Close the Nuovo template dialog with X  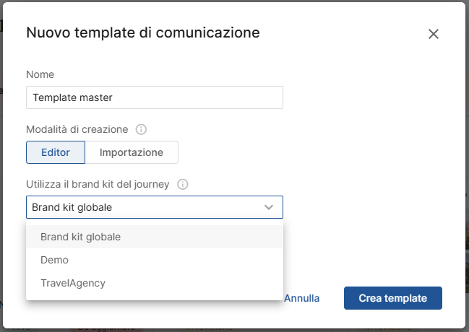434,34
